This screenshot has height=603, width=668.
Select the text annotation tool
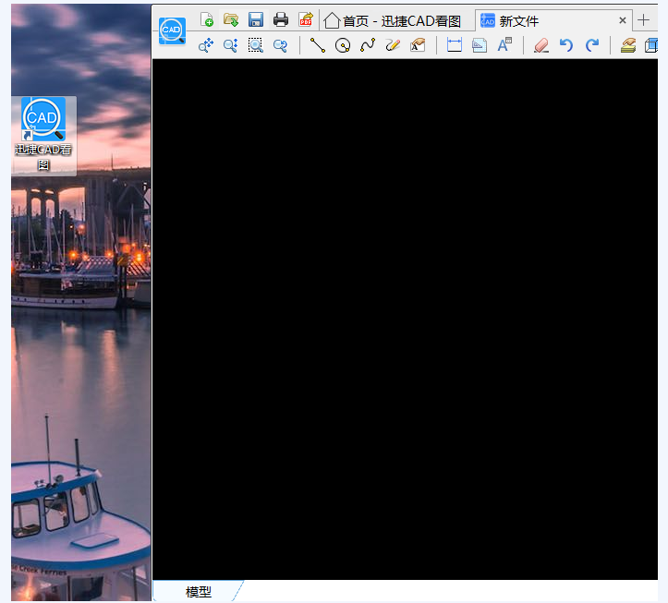coord(504,45)
